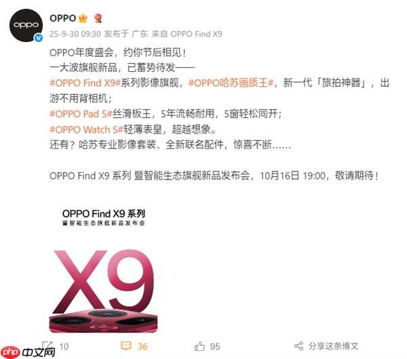This screenshot has width=407, height=359.
Task: Click the share icon
Action: (x=298, y=346)
